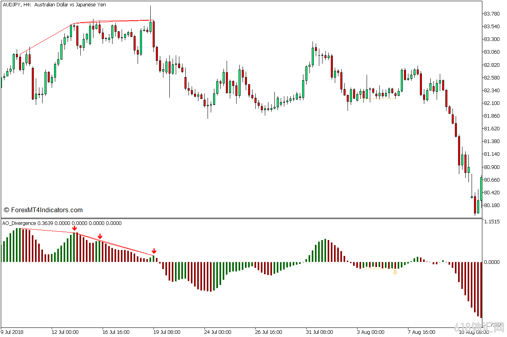Click the rising red trendline on price chart
The width and height of the screenshot is (507, 337).
(46, 39)
